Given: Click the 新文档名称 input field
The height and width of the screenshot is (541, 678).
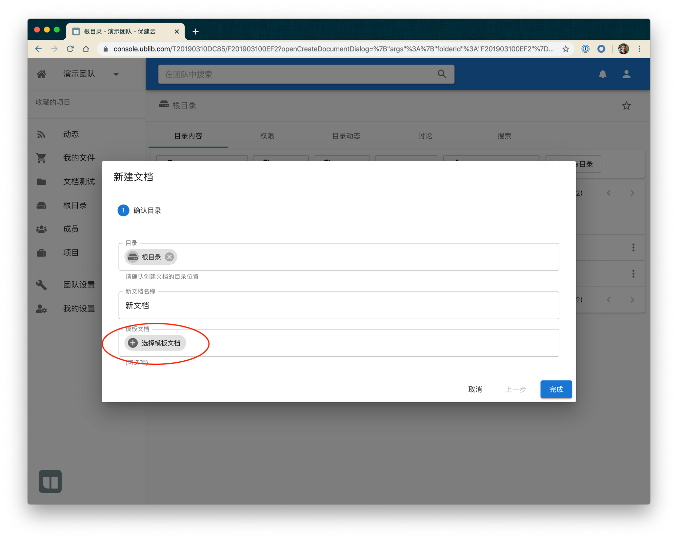Looking at the screenshot, I should tap(338, 305).
